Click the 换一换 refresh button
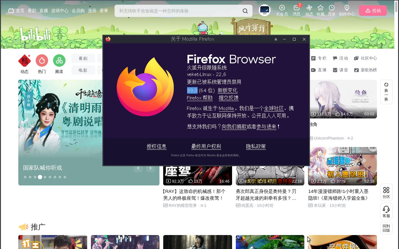The image size is (399, 249). (386, 92)
